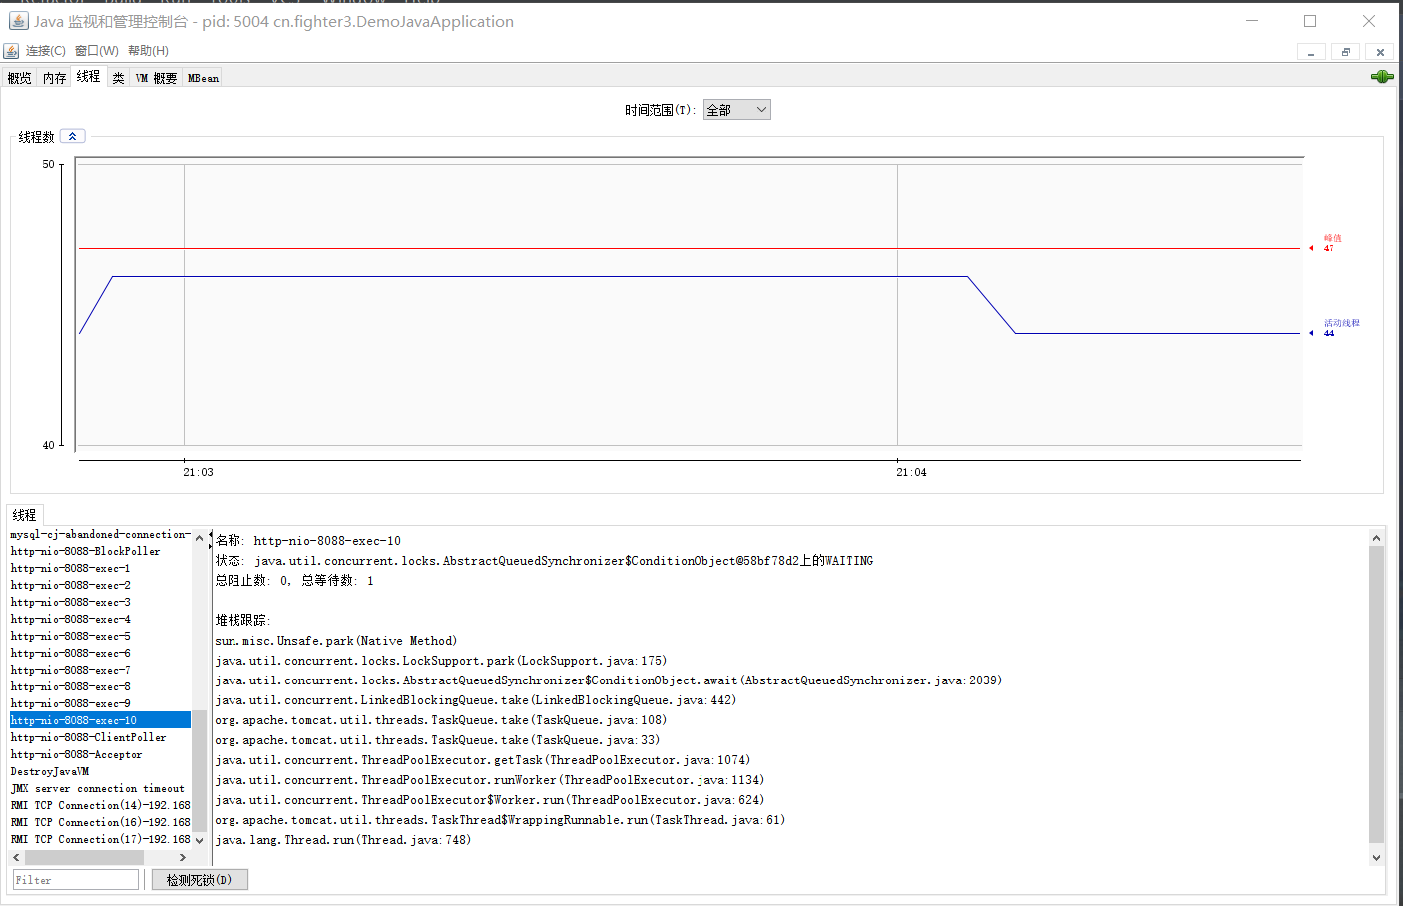Image resolution: width=1403 pixels, height=906 pixels.
Task: Click stack trace panel scroll up arrow
Action: click(1376, 538)
